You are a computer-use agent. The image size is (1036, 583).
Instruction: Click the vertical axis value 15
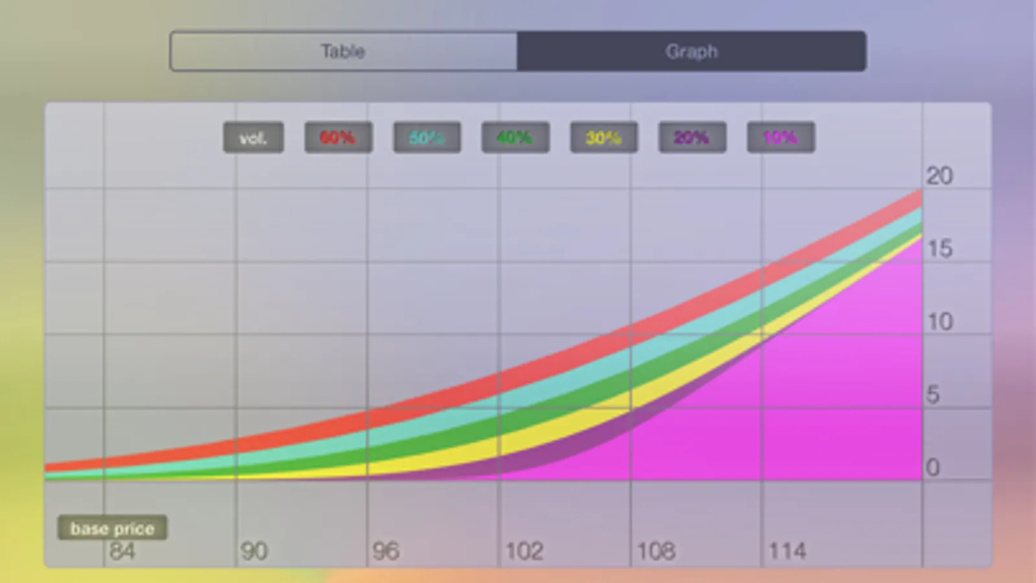coord(939,249)
